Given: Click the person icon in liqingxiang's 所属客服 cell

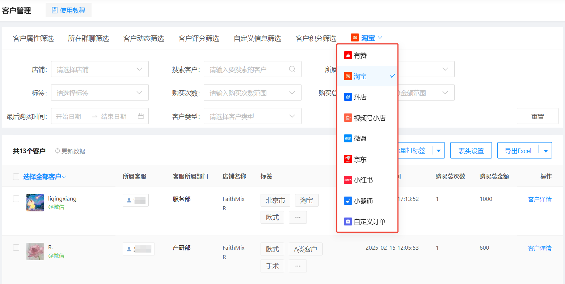Looking at the screenshot, I should (129, 200).
